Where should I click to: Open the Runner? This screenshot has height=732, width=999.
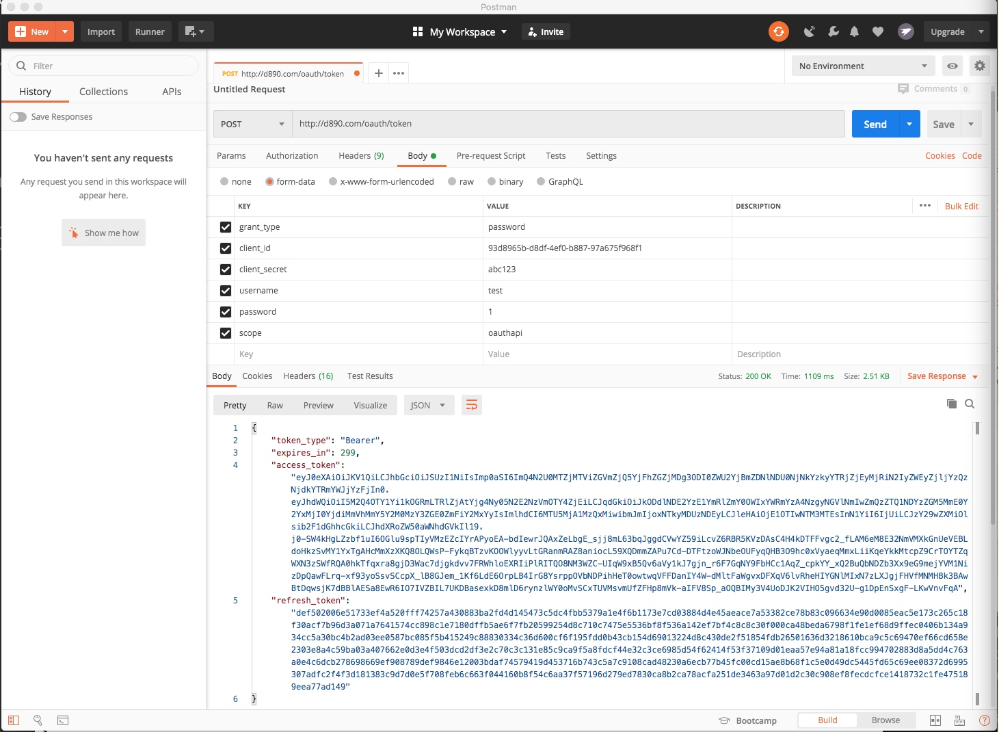click(x=150, y=31)
